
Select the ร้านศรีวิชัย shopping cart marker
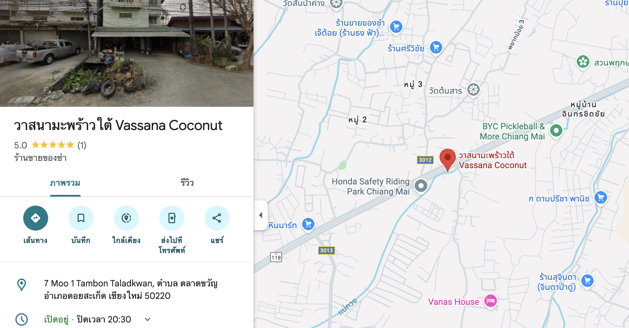pyautogui.click(x=436, y=48)
